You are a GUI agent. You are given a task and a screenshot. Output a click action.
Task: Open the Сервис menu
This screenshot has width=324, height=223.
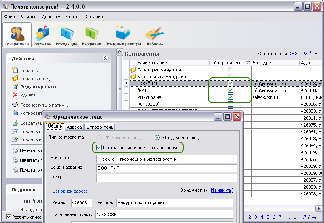pos(74,17)
